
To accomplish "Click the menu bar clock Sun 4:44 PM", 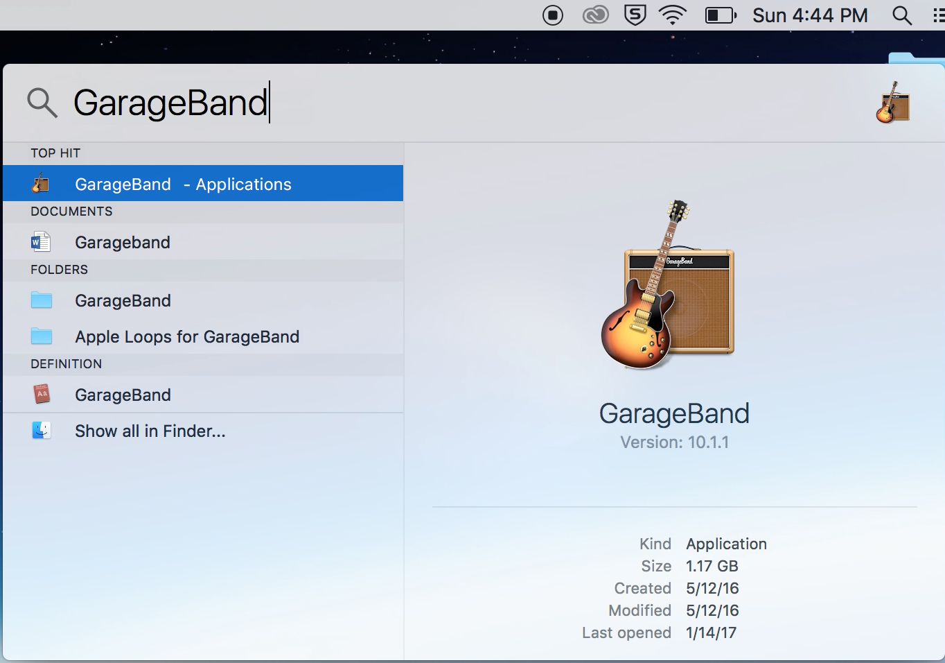I will pos(810,15).
